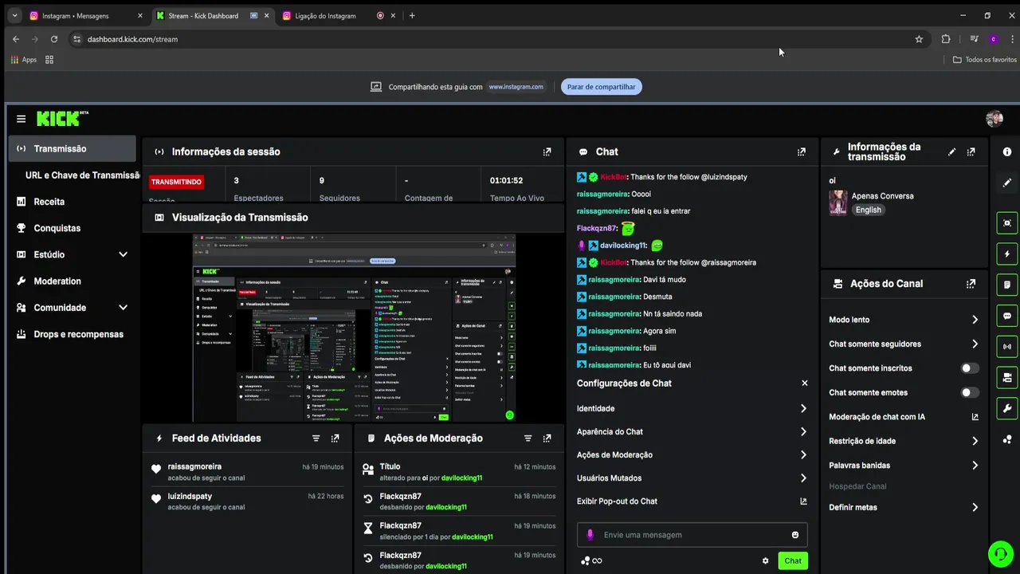Close the Configurações de Chat panel

[804, 383]
